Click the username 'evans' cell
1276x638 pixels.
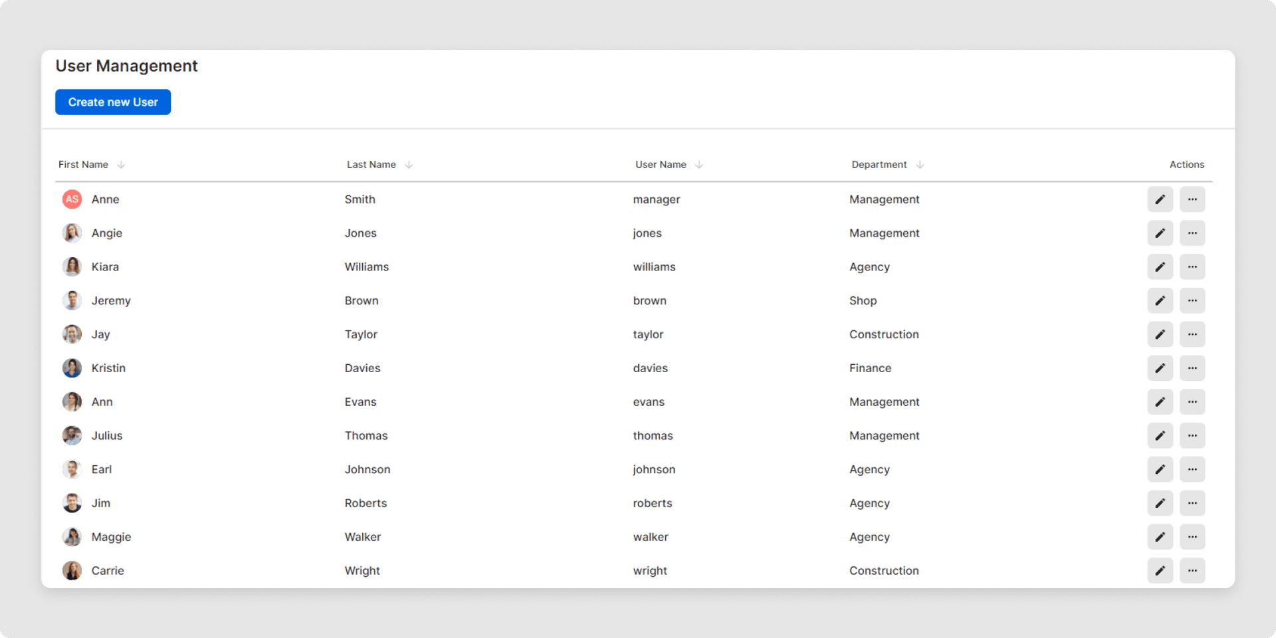coord(649,402)
